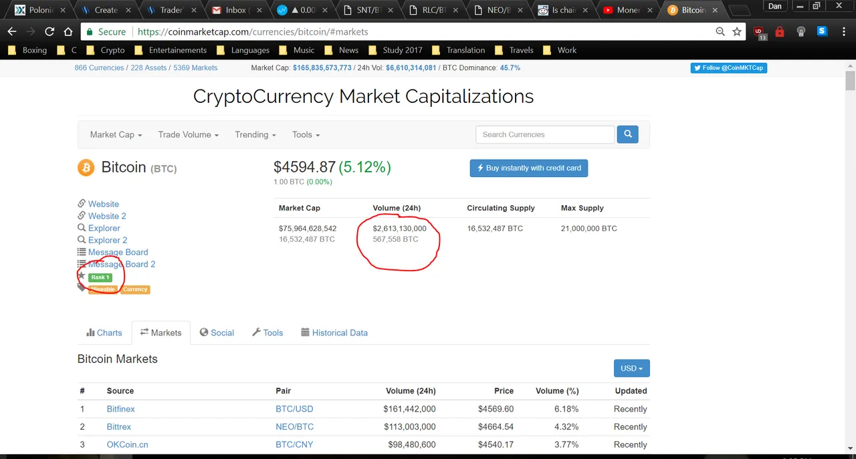Click the Dan profile button
Screen dimensions: 856x459
(775, 6)
